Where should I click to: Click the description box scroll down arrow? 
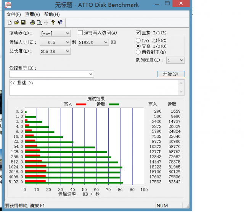[181, 92]
